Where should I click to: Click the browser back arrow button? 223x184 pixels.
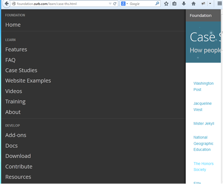coord(7,4)
